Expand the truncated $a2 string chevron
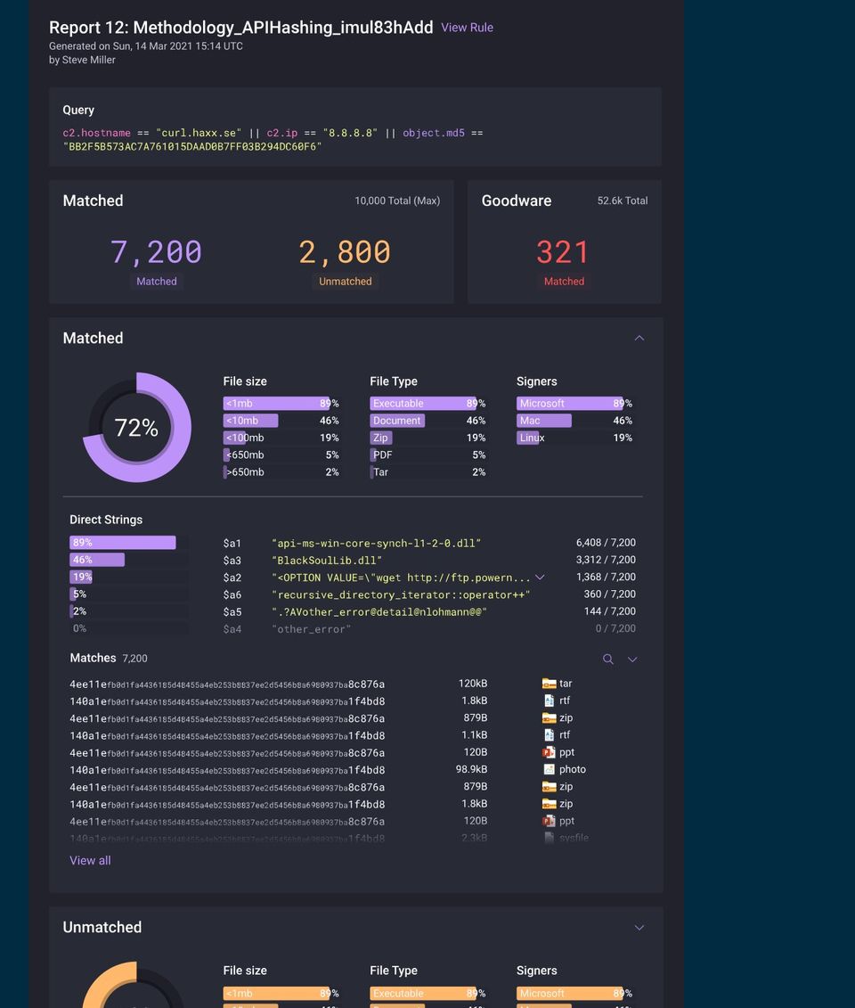 (541, 578)
